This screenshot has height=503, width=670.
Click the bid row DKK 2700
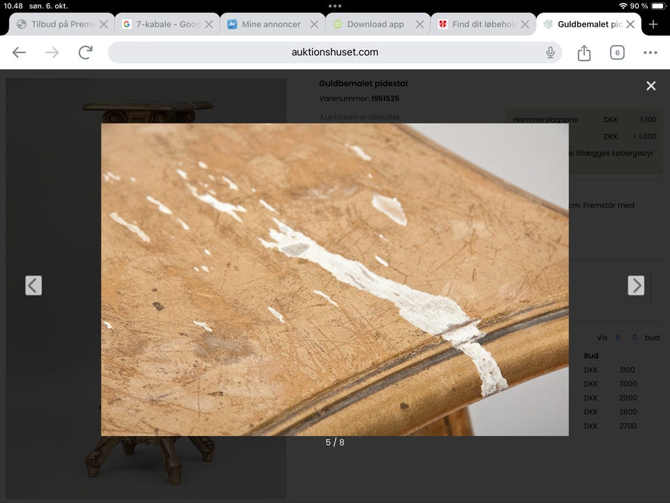point(610,426)
